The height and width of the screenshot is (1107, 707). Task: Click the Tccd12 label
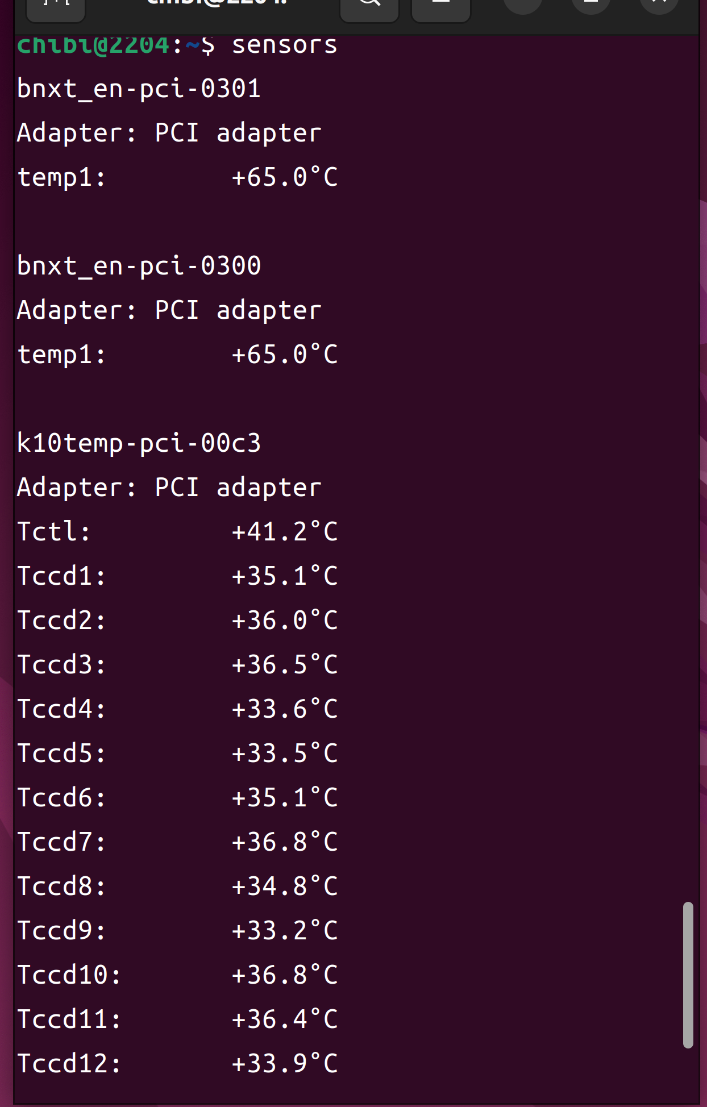point(69,1064)
